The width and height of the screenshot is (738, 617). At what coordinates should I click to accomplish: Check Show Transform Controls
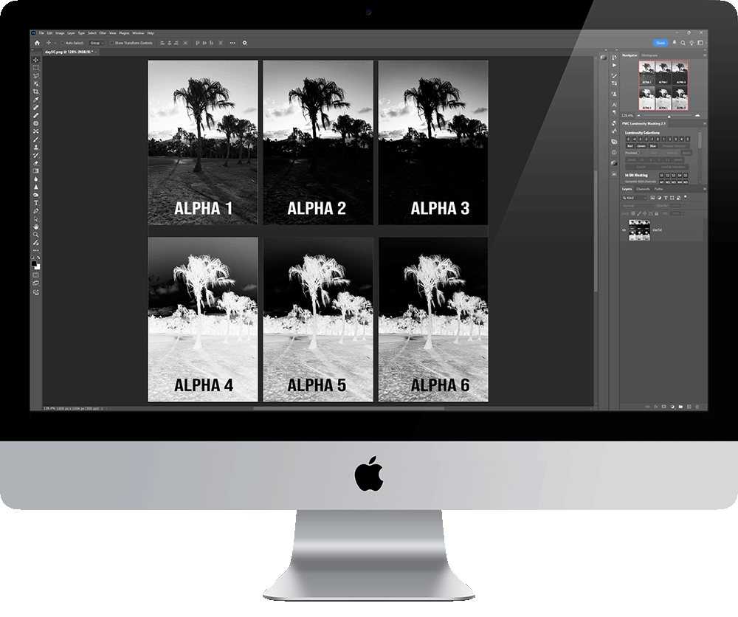(x=111, y=43)
